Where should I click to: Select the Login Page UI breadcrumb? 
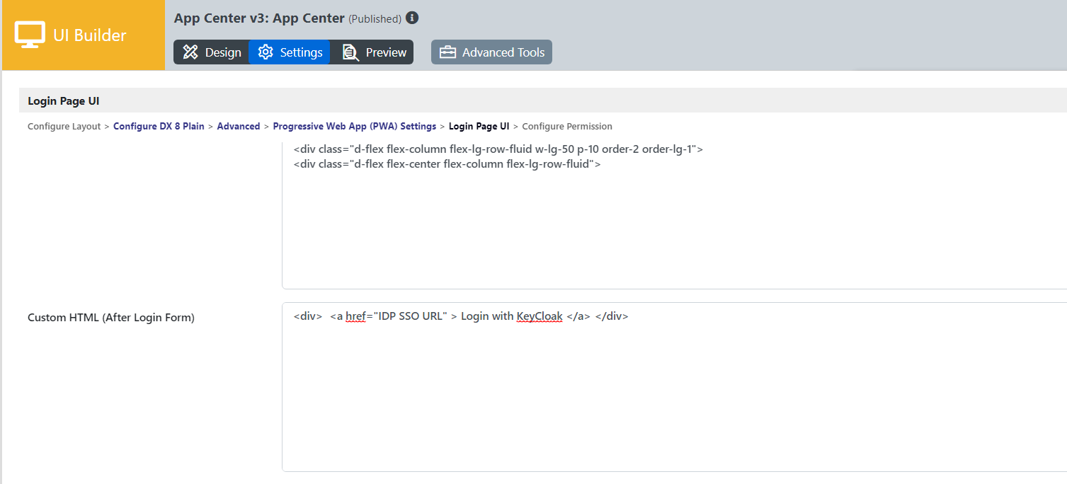pyautogui.click(x=479, y=127)
